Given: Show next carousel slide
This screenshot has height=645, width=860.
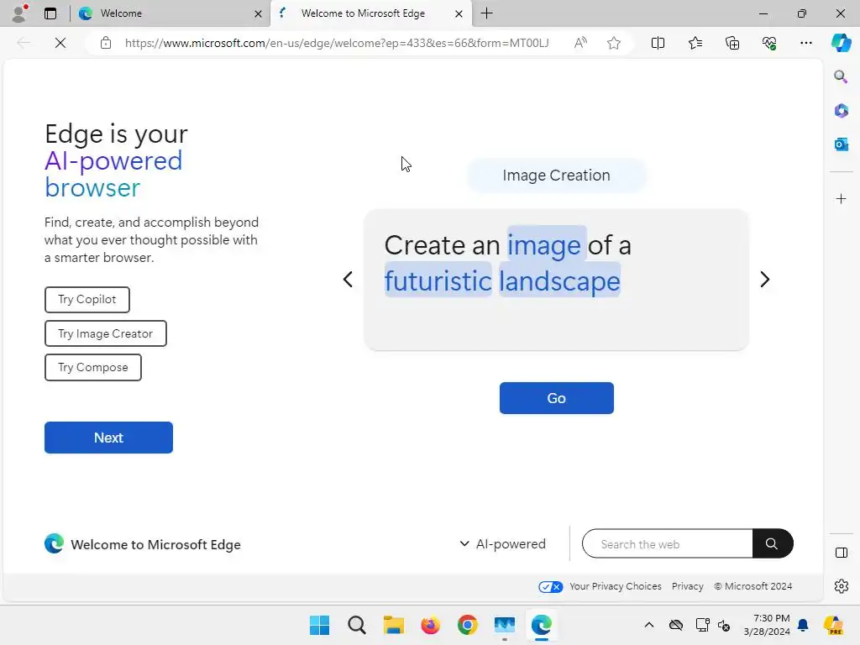Looking at the screenshot, I should tap(764, 279).
